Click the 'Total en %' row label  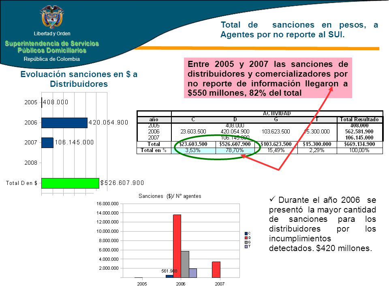(x=154, y=150)
